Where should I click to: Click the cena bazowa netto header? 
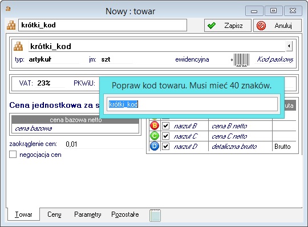(75, 120)
